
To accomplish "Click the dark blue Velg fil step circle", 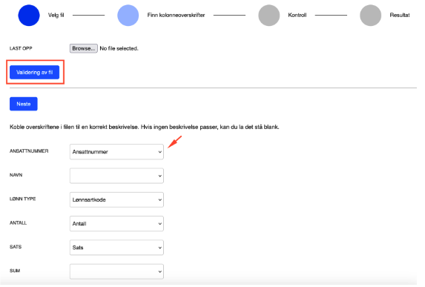I will pyautogui.click(x=29, y=15).
